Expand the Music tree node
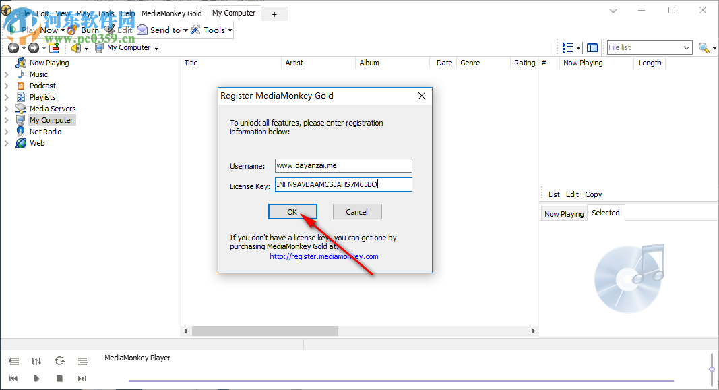The image size is (719, 390). 7,74
